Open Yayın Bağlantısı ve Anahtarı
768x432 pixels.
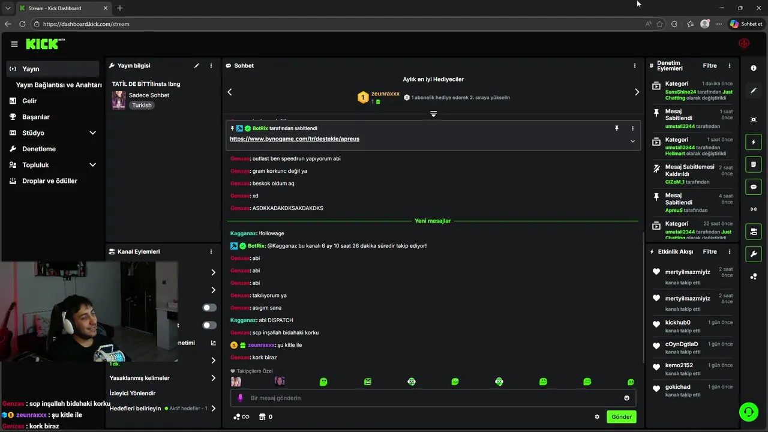(59, 85)
